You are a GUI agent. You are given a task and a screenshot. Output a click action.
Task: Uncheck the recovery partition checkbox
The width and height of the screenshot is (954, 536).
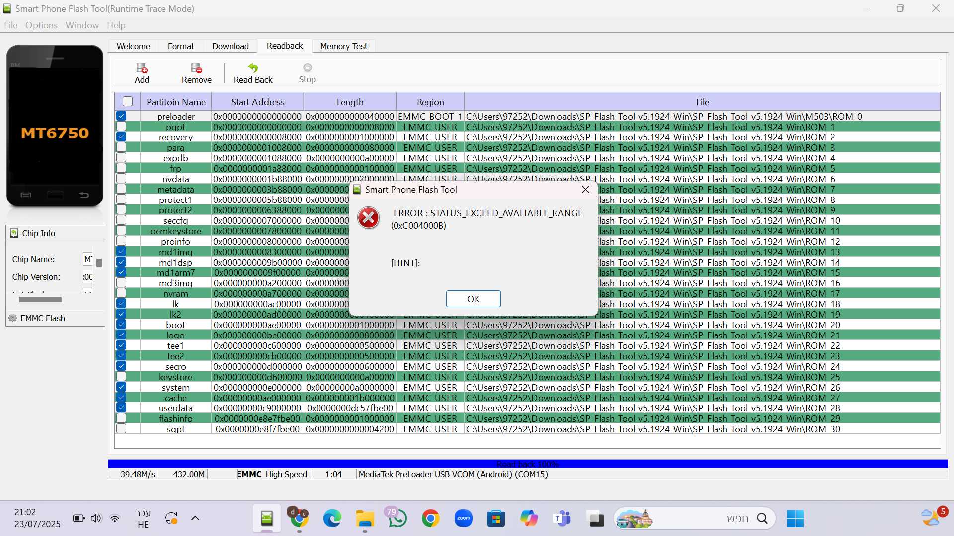click(x=121, y=136)
